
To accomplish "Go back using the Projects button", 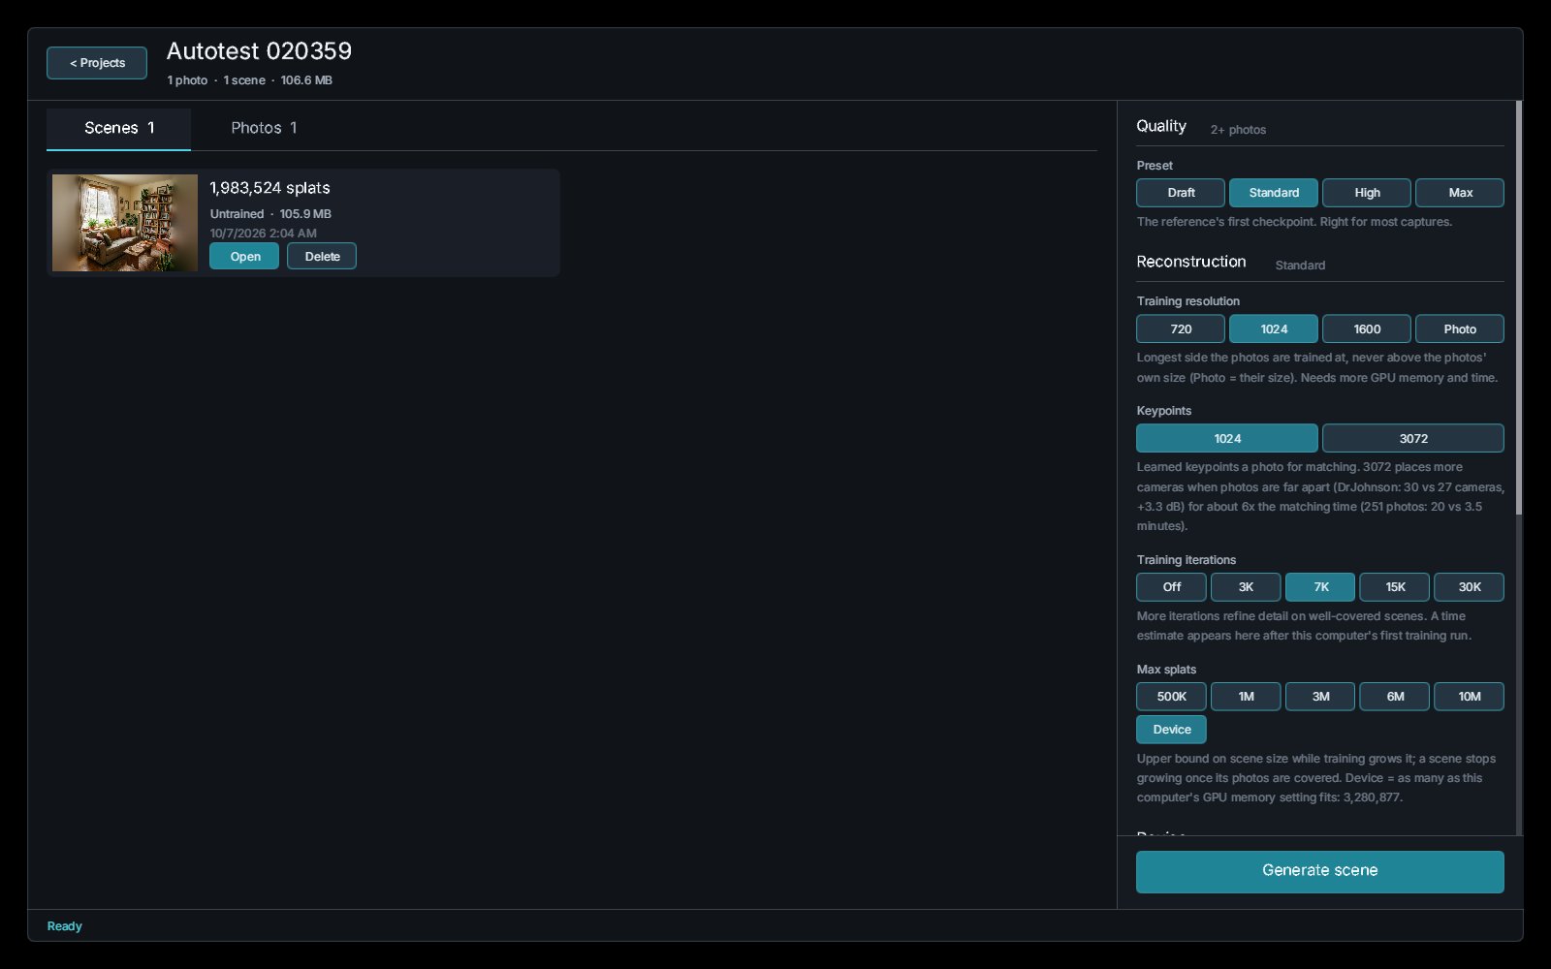I will [x=97, y=63].
